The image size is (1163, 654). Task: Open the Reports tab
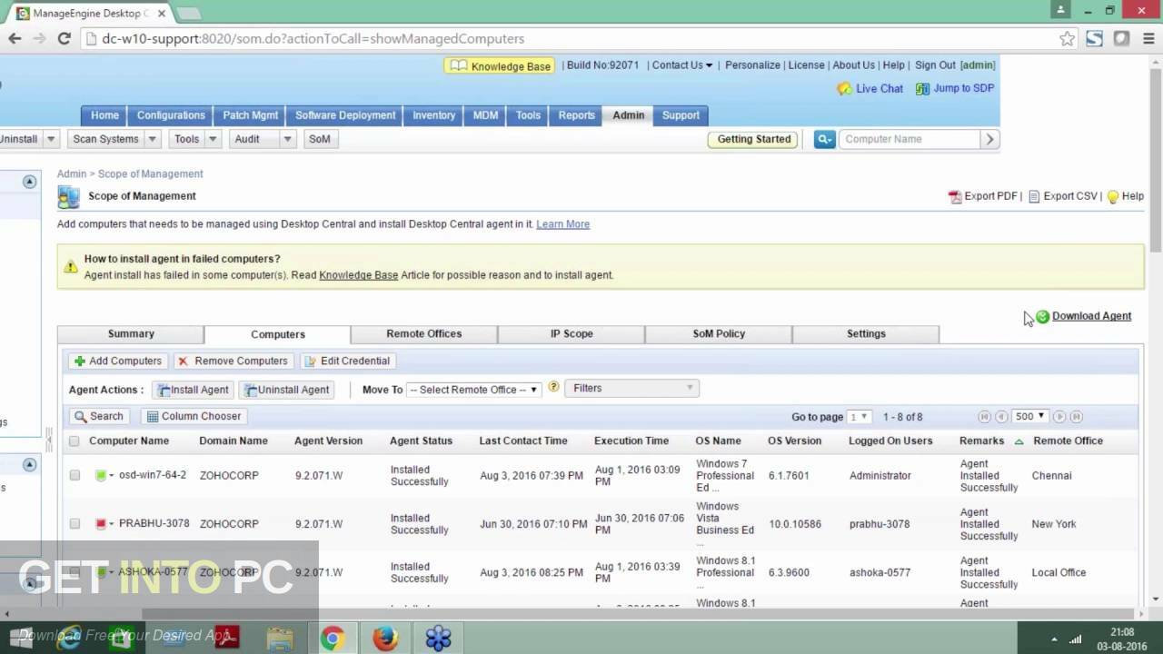576,115
